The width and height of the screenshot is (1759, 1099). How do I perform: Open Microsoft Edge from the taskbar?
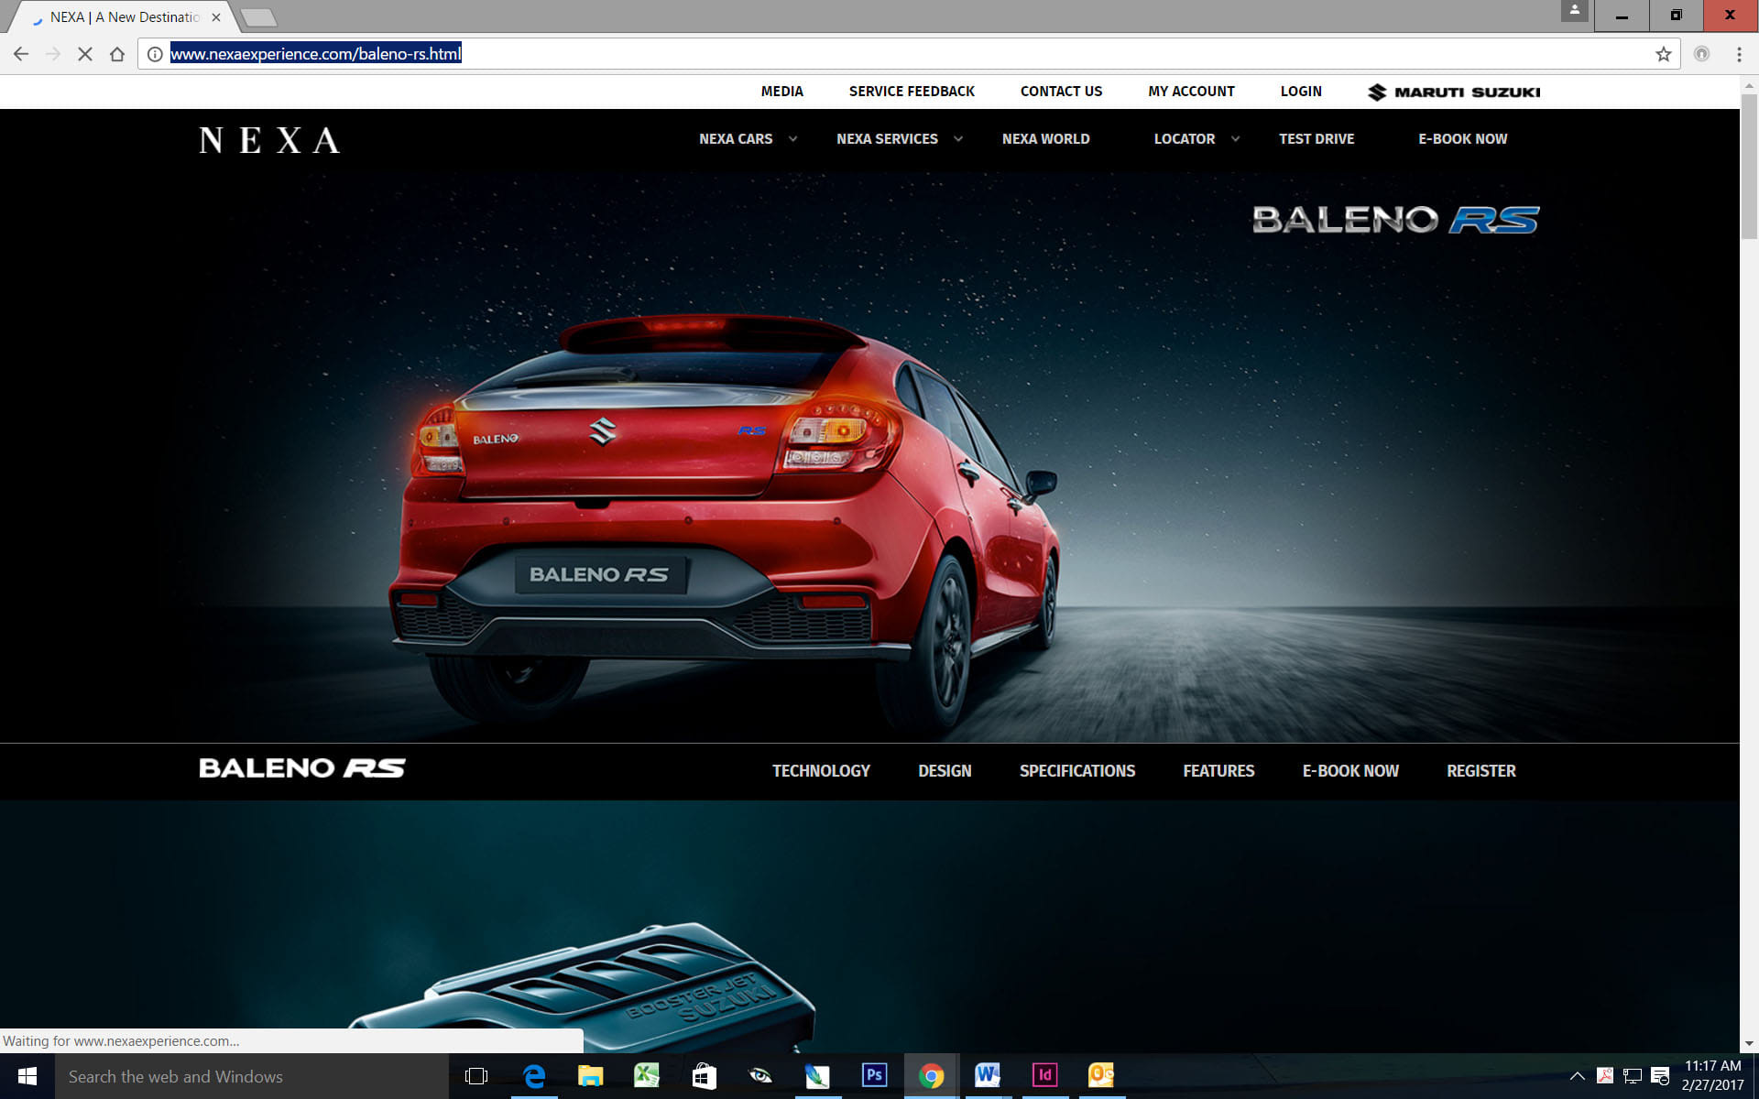(x=534, y=1075)
